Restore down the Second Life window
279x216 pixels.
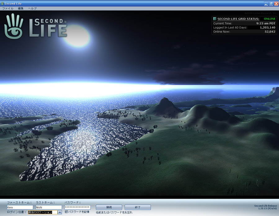click(x=271, y=3)
